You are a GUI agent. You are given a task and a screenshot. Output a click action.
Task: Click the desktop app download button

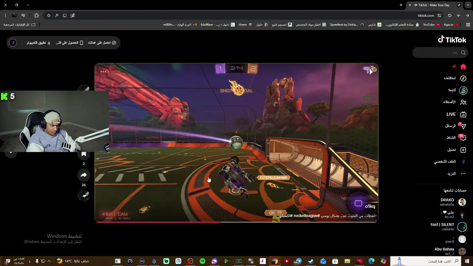[x=38, y=43]
